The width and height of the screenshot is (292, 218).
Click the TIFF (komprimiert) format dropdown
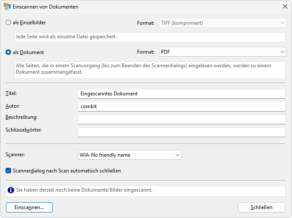click(x=222, y=23)
